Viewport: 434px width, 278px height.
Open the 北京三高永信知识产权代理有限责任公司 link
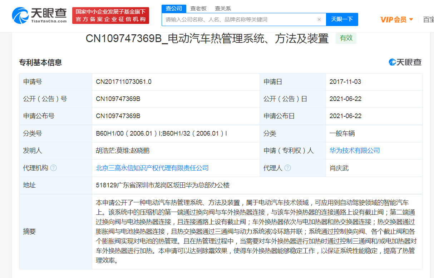(152, 168)
